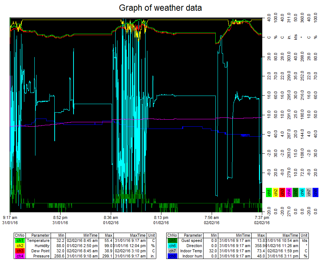
Task: Select the ch8 blue legend icon
Action: point(315,192)
